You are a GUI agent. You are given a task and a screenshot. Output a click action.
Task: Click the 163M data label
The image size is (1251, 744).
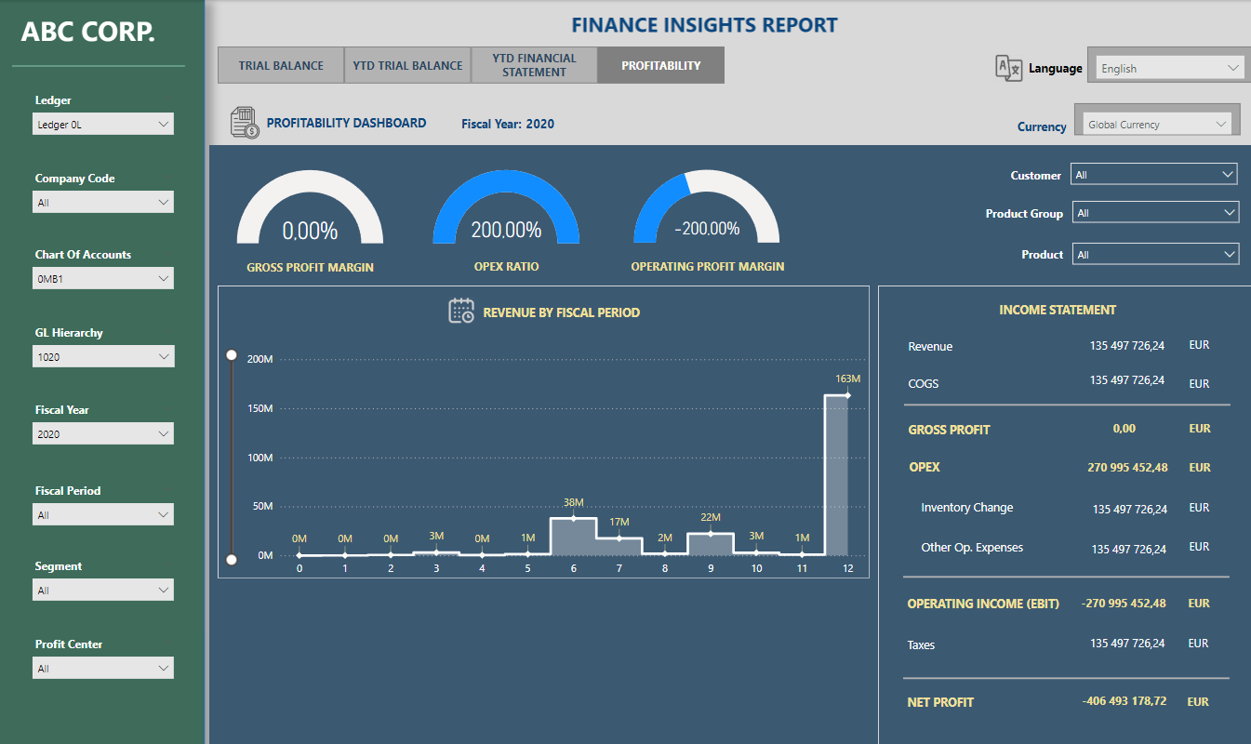848,379
